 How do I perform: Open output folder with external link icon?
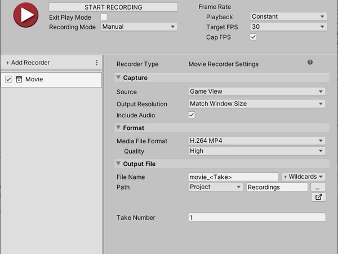(x=318, y=197)
